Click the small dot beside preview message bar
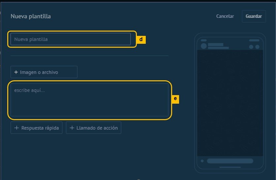 202,161
